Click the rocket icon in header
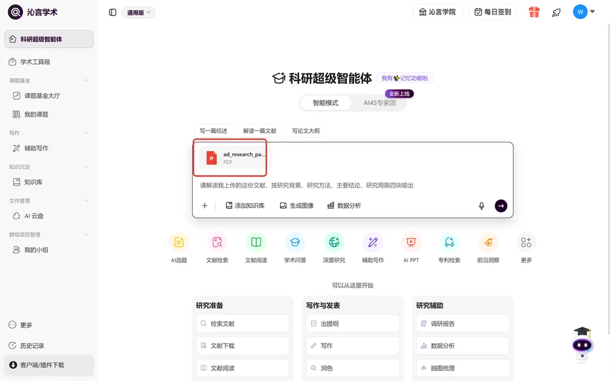Viewport: 610px width, 381px height. (x=556, y=12)
